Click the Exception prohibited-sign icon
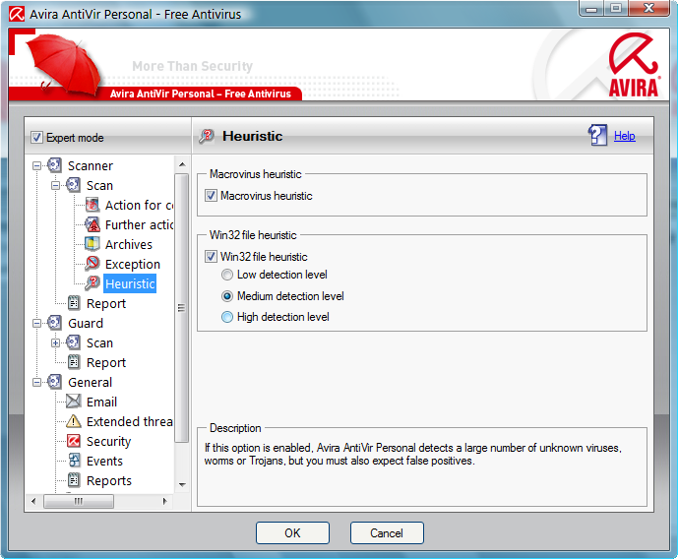The image size is (678, 559). click(92, 264)
